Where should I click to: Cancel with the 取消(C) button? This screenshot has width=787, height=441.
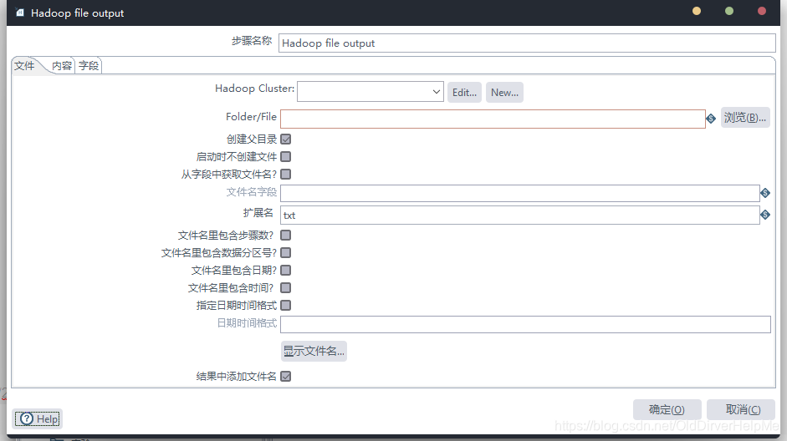(741, 409)
